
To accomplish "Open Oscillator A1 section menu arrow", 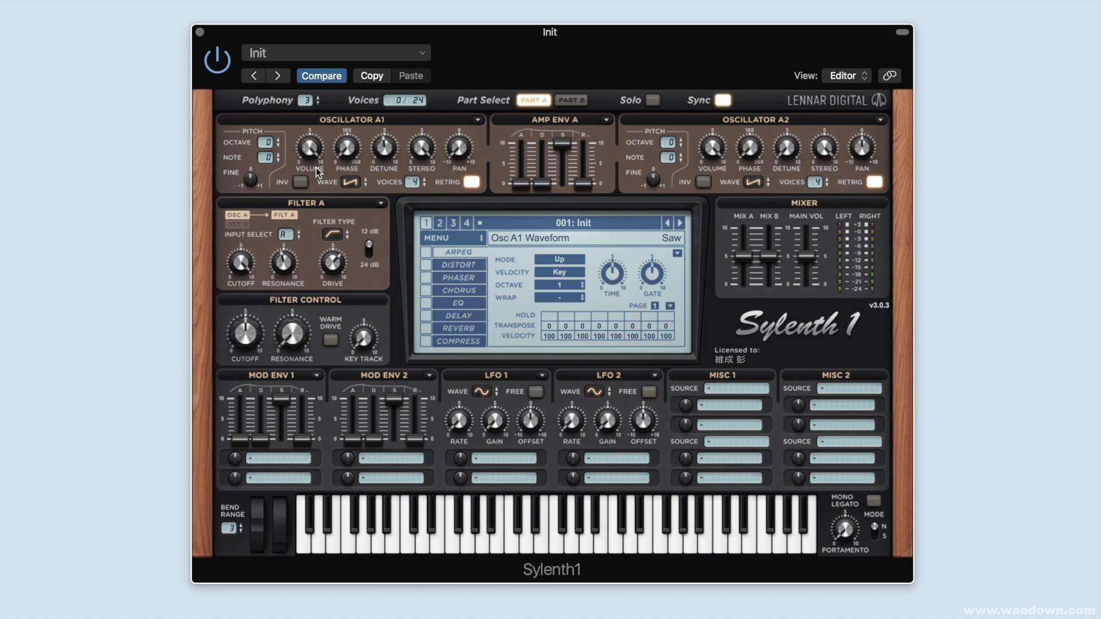I will click(x=477, y=120).
